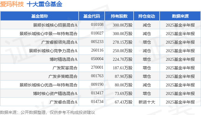Select fund 景顺长城核心中景一年持有混合
Screen dimensions: 201x115
(48, 34)
